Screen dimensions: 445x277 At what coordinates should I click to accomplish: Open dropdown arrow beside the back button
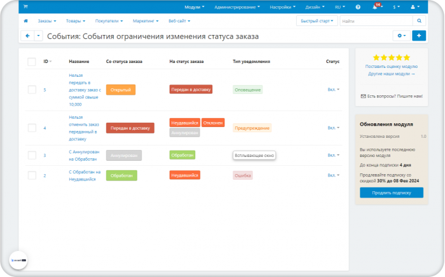click(38, 36)
